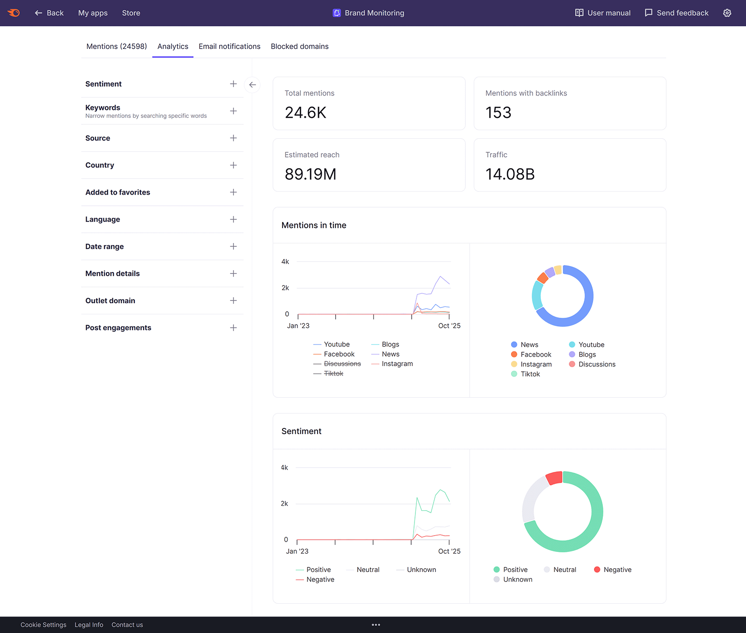
Task: Click the Brand Monitoring app icon
Action: coord(337,13)
